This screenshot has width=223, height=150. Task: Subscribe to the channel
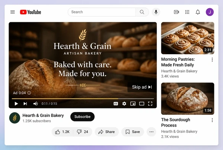[x=83, y=117]
